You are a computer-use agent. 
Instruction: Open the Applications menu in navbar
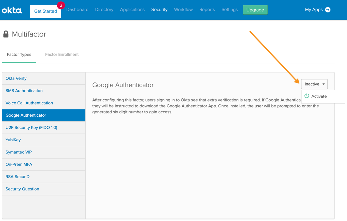[x=132, y=10]
